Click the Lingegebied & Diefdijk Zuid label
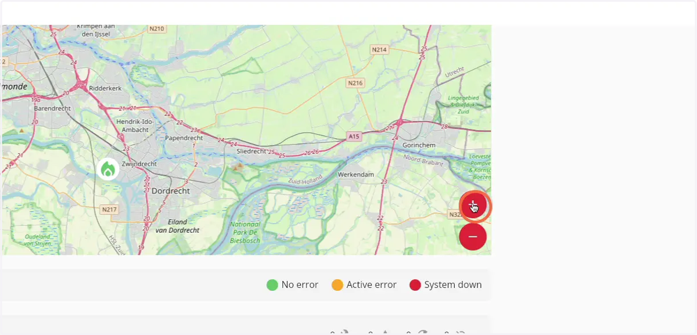This screenshot has height=335, width=697. click(464, 106)
